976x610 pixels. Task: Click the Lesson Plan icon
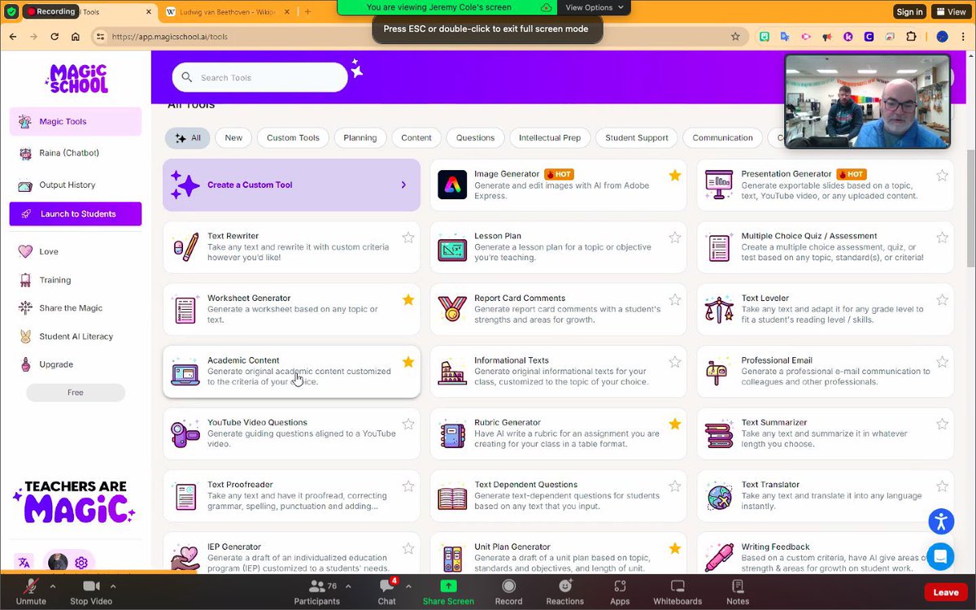click(x=452, y=246)
